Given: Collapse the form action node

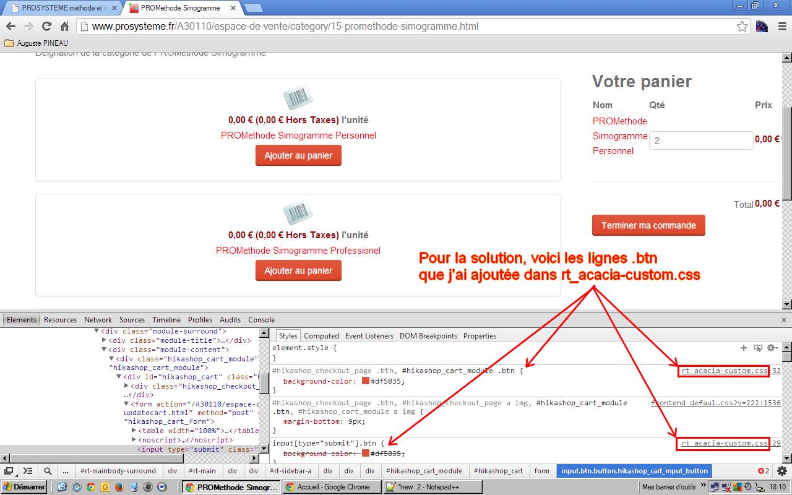Looking at the screenshot, I should 126,404.
